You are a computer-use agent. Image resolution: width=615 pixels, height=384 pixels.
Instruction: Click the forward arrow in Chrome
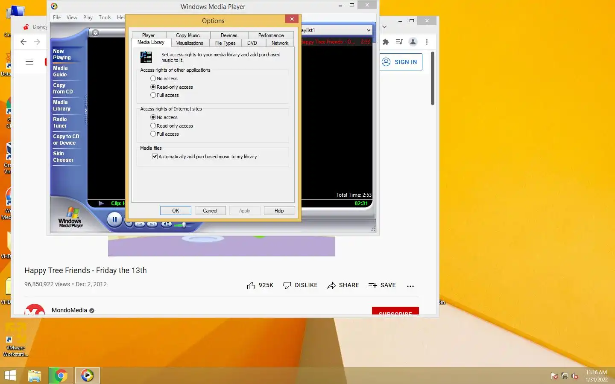point(37,42)
